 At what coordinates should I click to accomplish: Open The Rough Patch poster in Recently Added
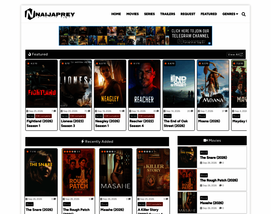pyautogui.click(x=78, y=172)
